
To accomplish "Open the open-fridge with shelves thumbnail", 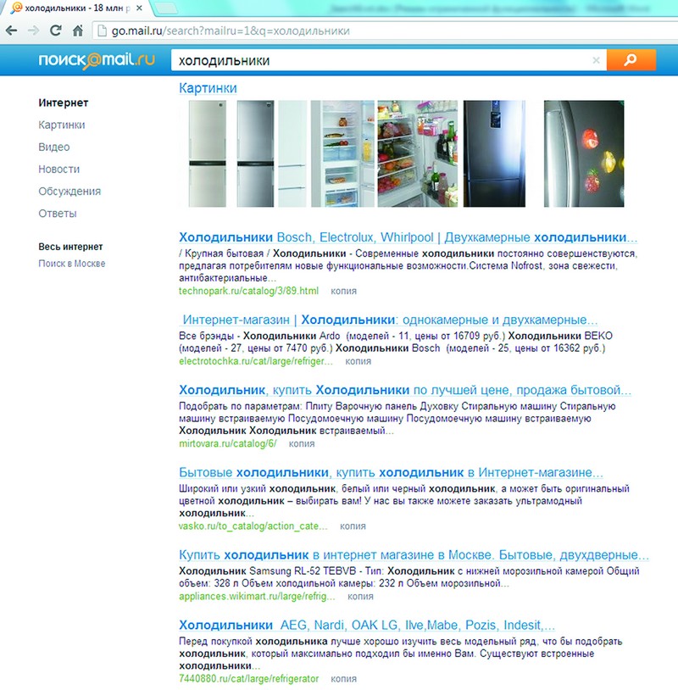I will coord(342,153).
